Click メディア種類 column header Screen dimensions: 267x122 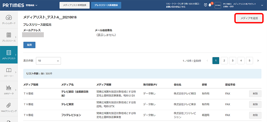click(x=31, y=85)
